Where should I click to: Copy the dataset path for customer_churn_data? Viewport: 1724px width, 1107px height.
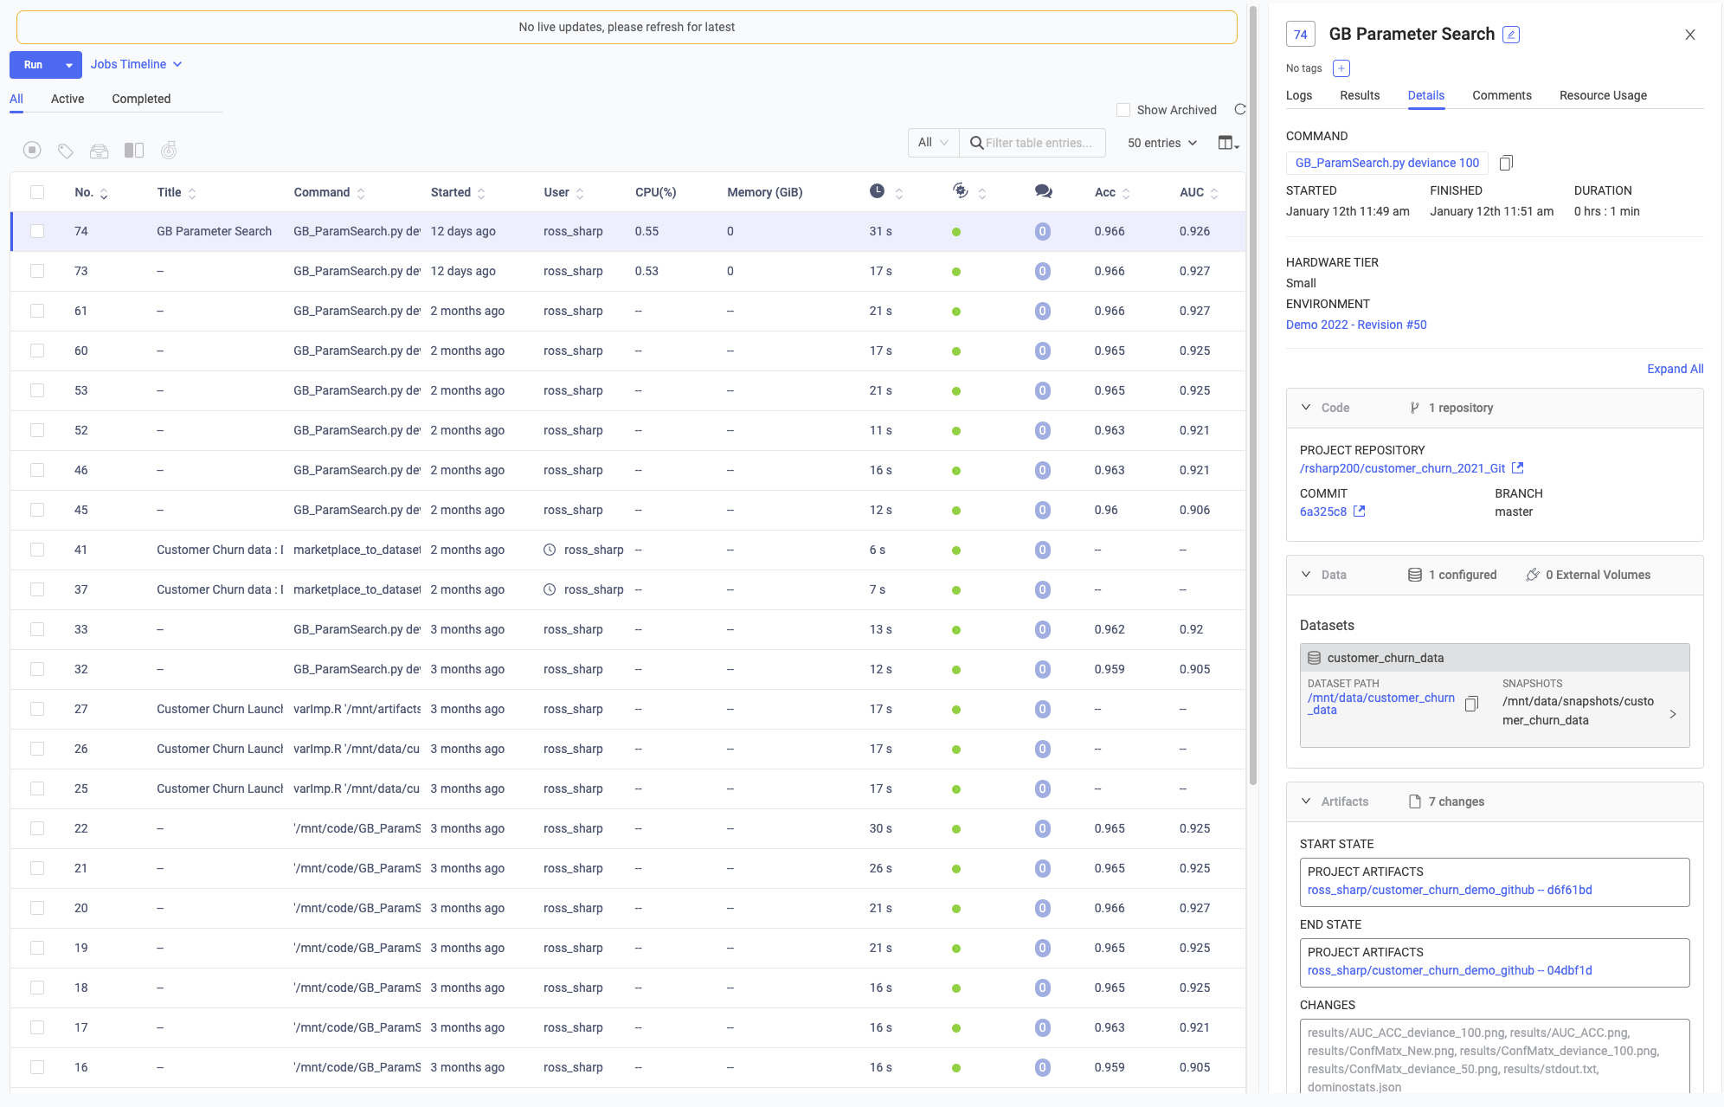click(1471, 704)
